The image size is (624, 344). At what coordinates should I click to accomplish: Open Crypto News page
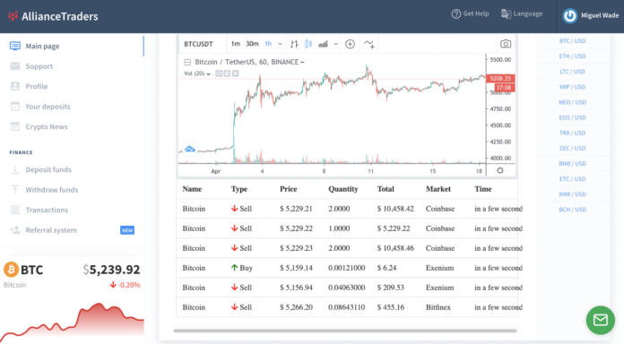[x=47, y=127]
